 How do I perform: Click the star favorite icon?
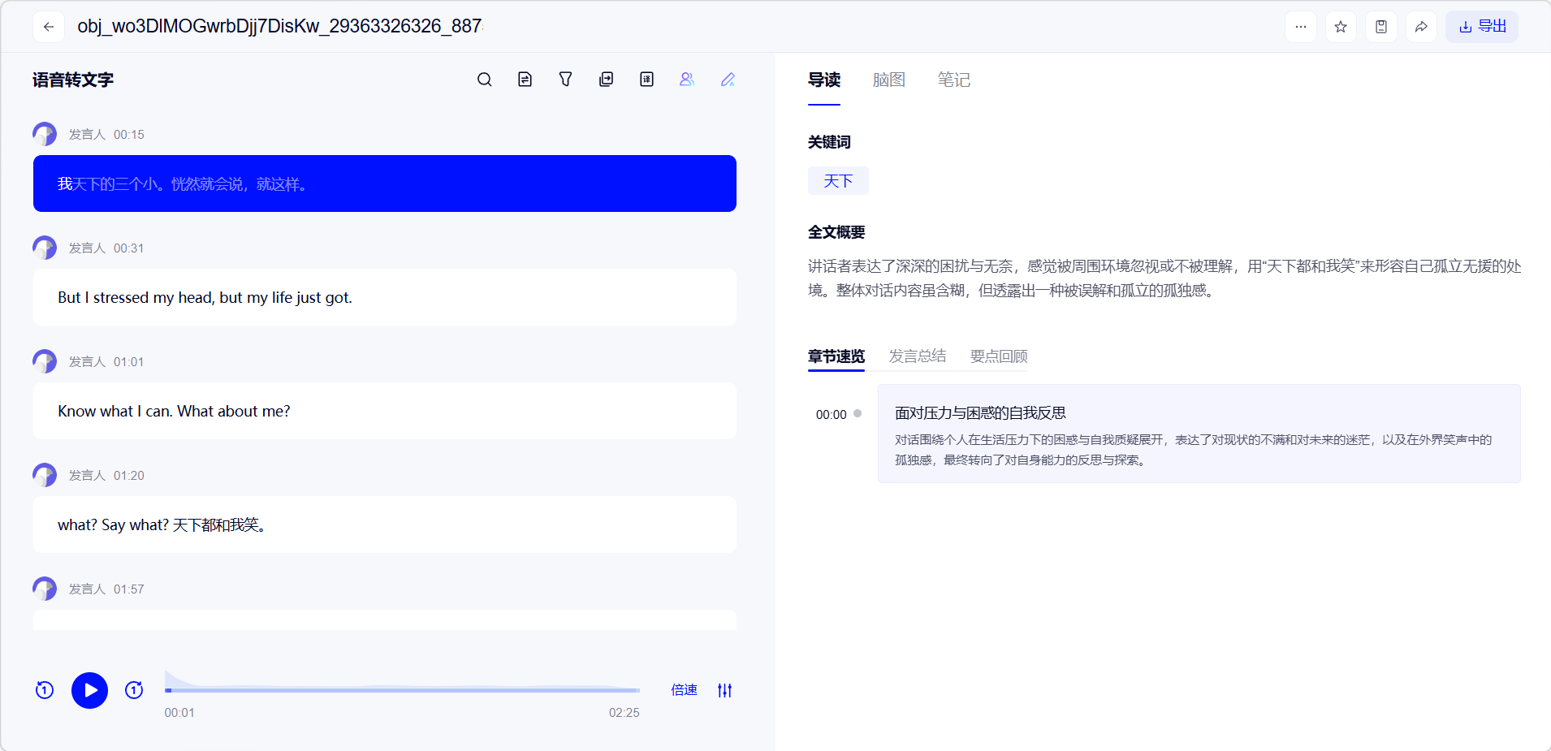pos(1341,27)
